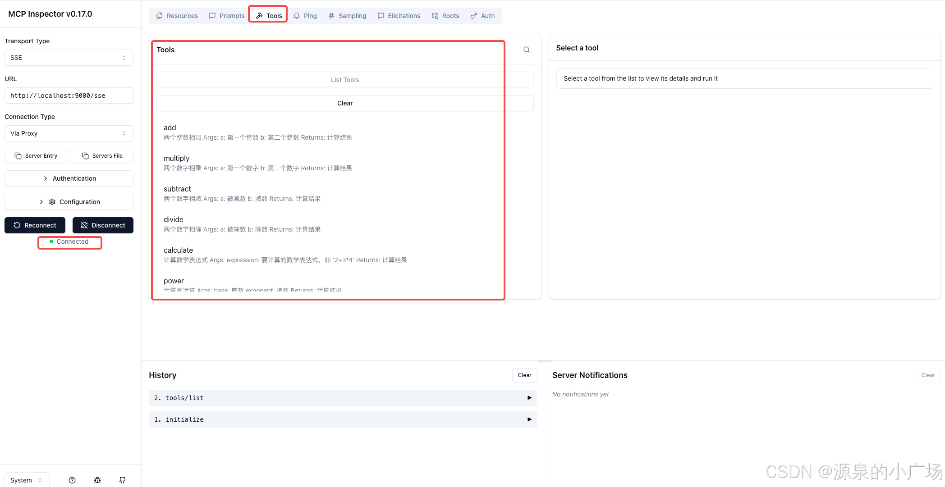Open the Auth tab

coord(482,16)
